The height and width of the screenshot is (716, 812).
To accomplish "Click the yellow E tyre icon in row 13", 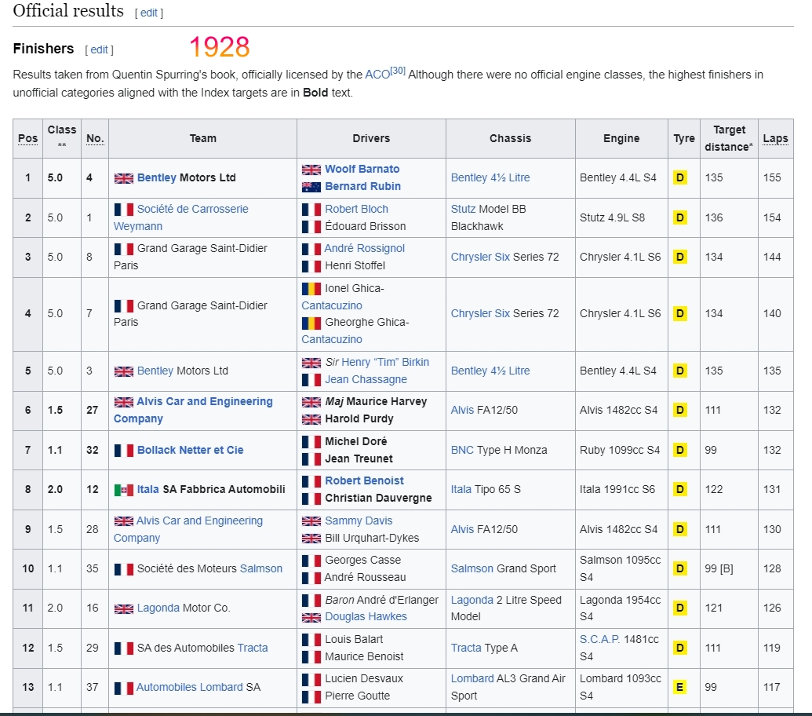I will coord(680,688).
